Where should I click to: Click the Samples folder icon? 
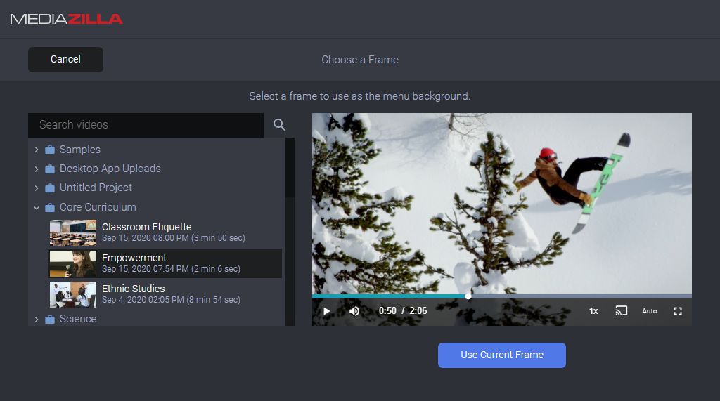(50, 150)
